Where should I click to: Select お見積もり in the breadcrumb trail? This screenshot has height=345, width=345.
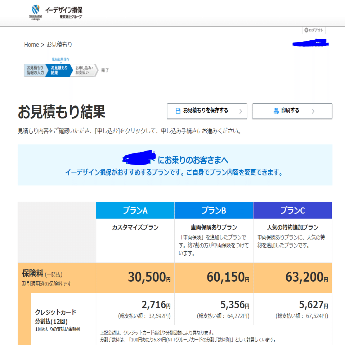coord(60,44)
